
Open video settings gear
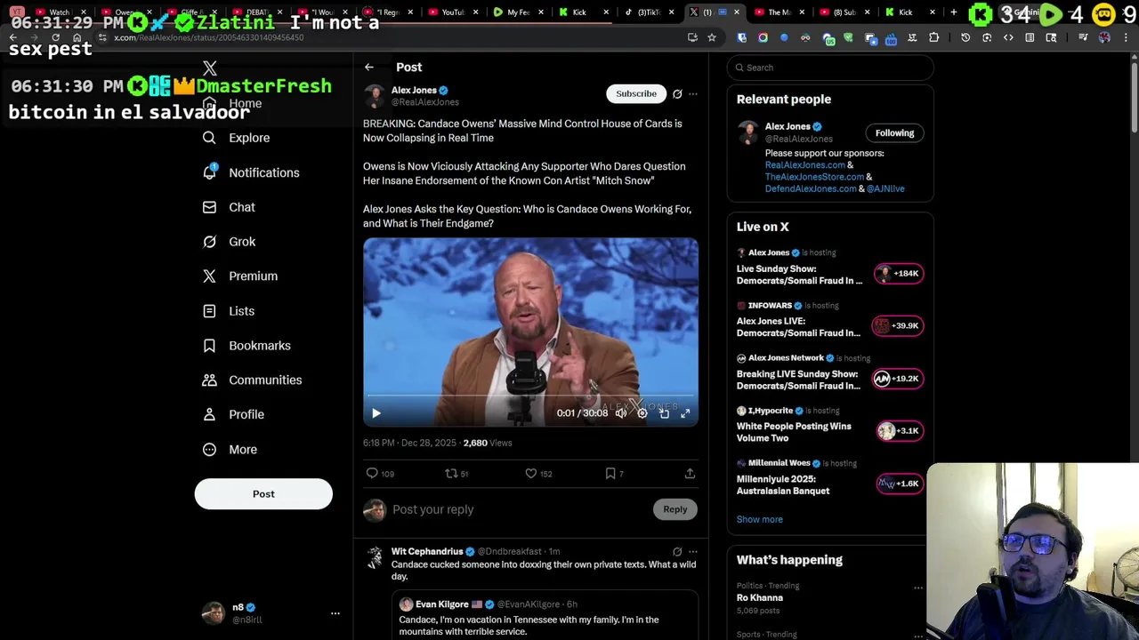[642, 413]
